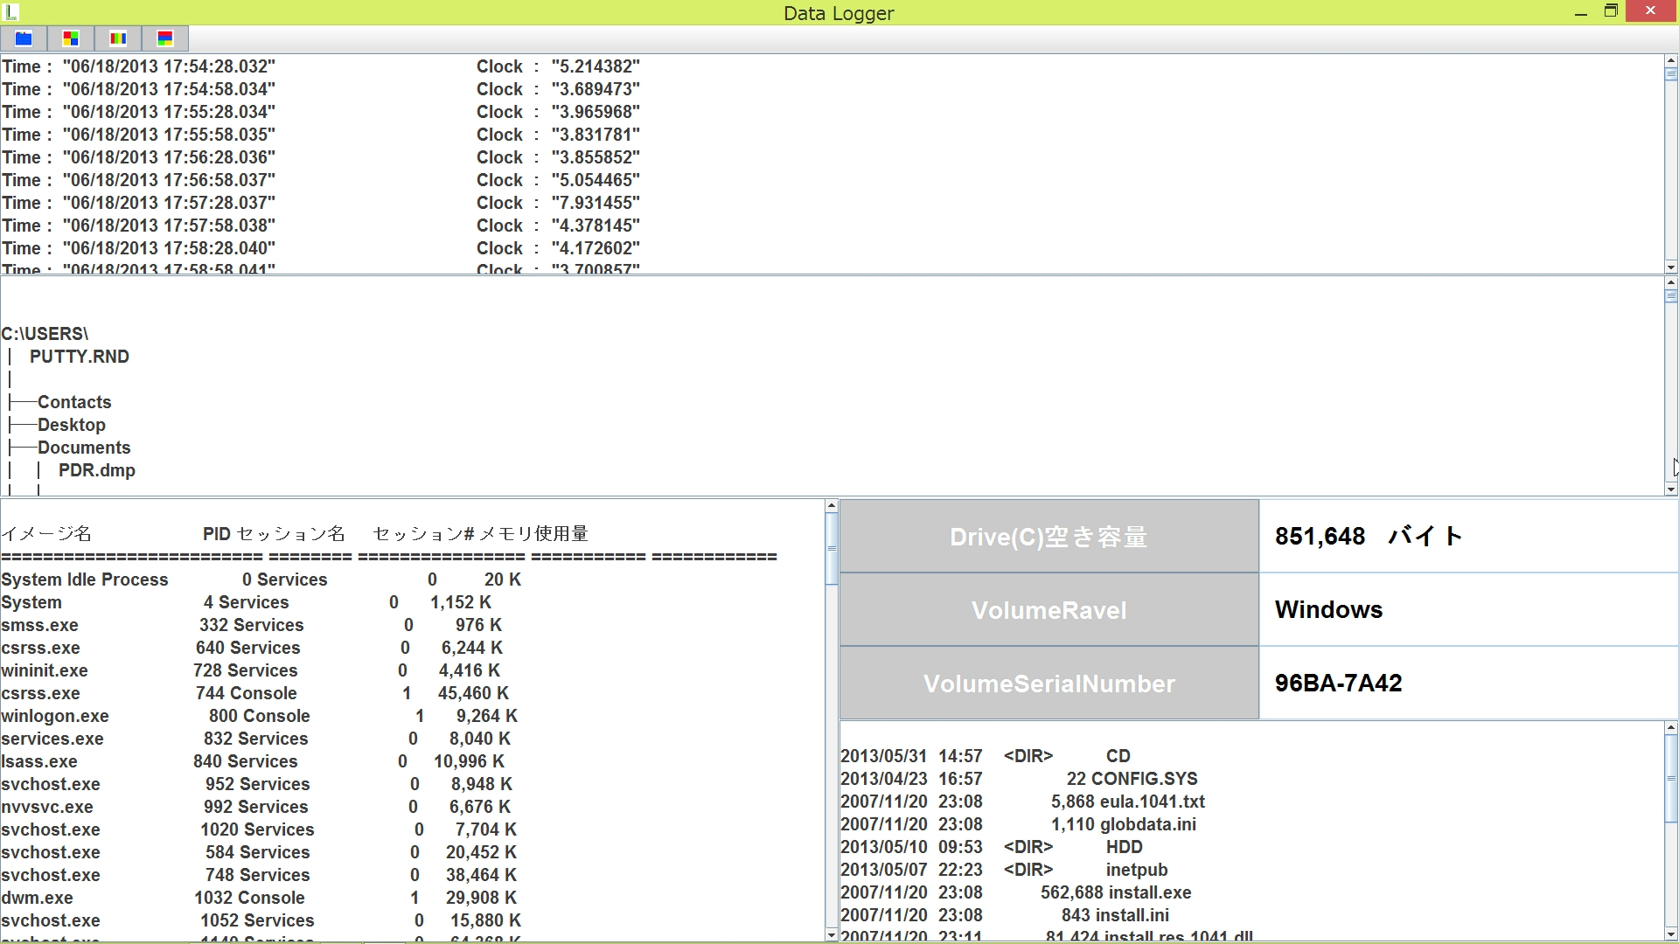
Task: Restore down the Data Logger window
Action: (1611, 11)
